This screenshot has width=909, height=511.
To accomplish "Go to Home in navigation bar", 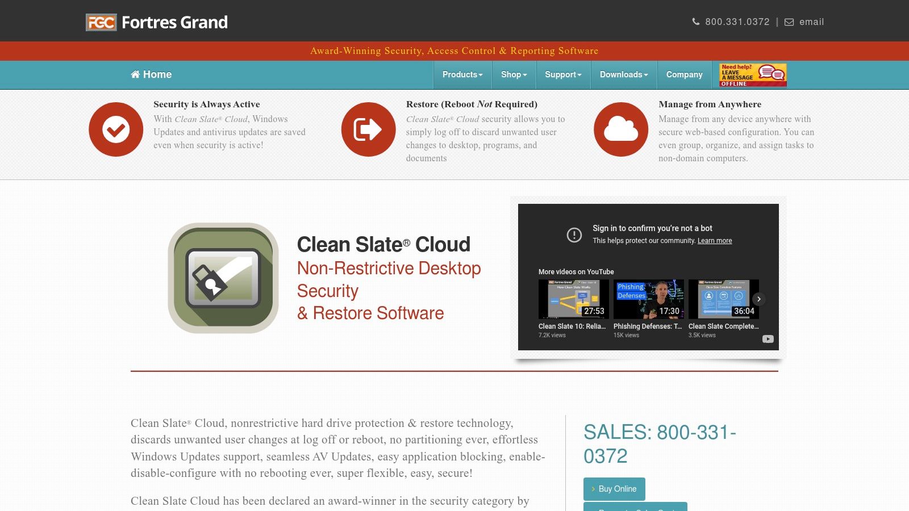I will click(x=151, y=74).
